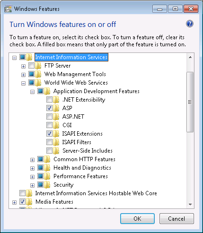The width and height of the screenshot is (203, 233).
Task: Check Internet Information Services Hostable Web Core
Action: click(22, 193)
